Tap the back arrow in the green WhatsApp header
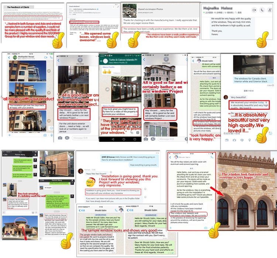 tap(102, 61)
